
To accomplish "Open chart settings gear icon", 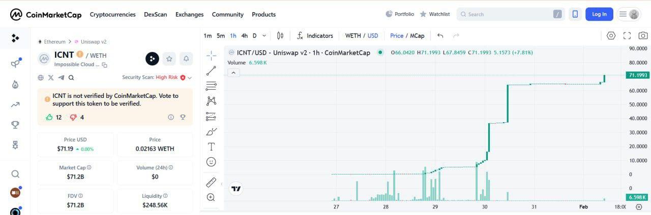I will (611, 35).
